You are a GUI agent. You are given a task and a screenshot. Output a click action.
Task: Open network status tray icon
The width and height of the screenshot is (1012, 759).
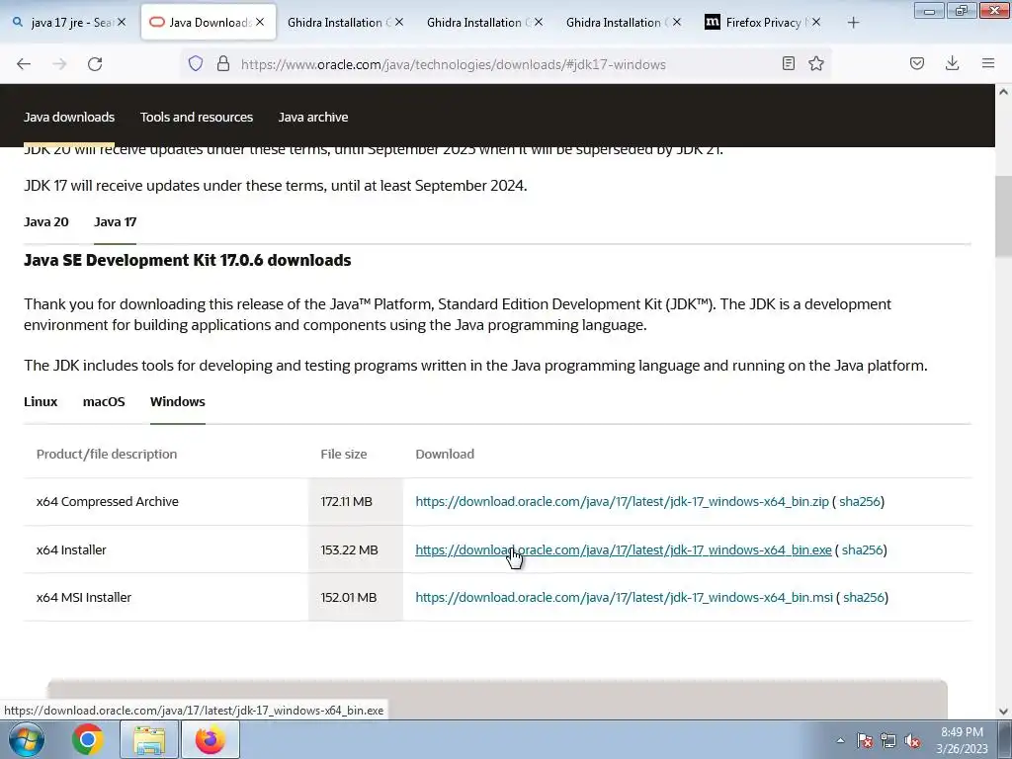tap(888, 741)
